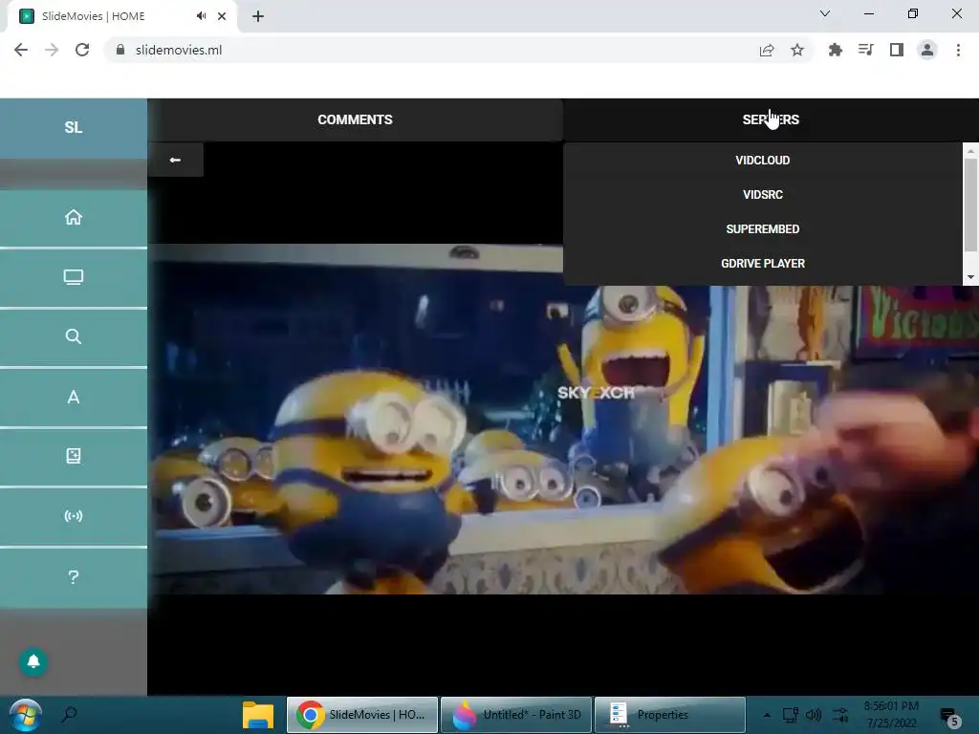Open the live broadcast sidebar icon
The height and width of the screenshot is (734, 979).
point(73,516)
